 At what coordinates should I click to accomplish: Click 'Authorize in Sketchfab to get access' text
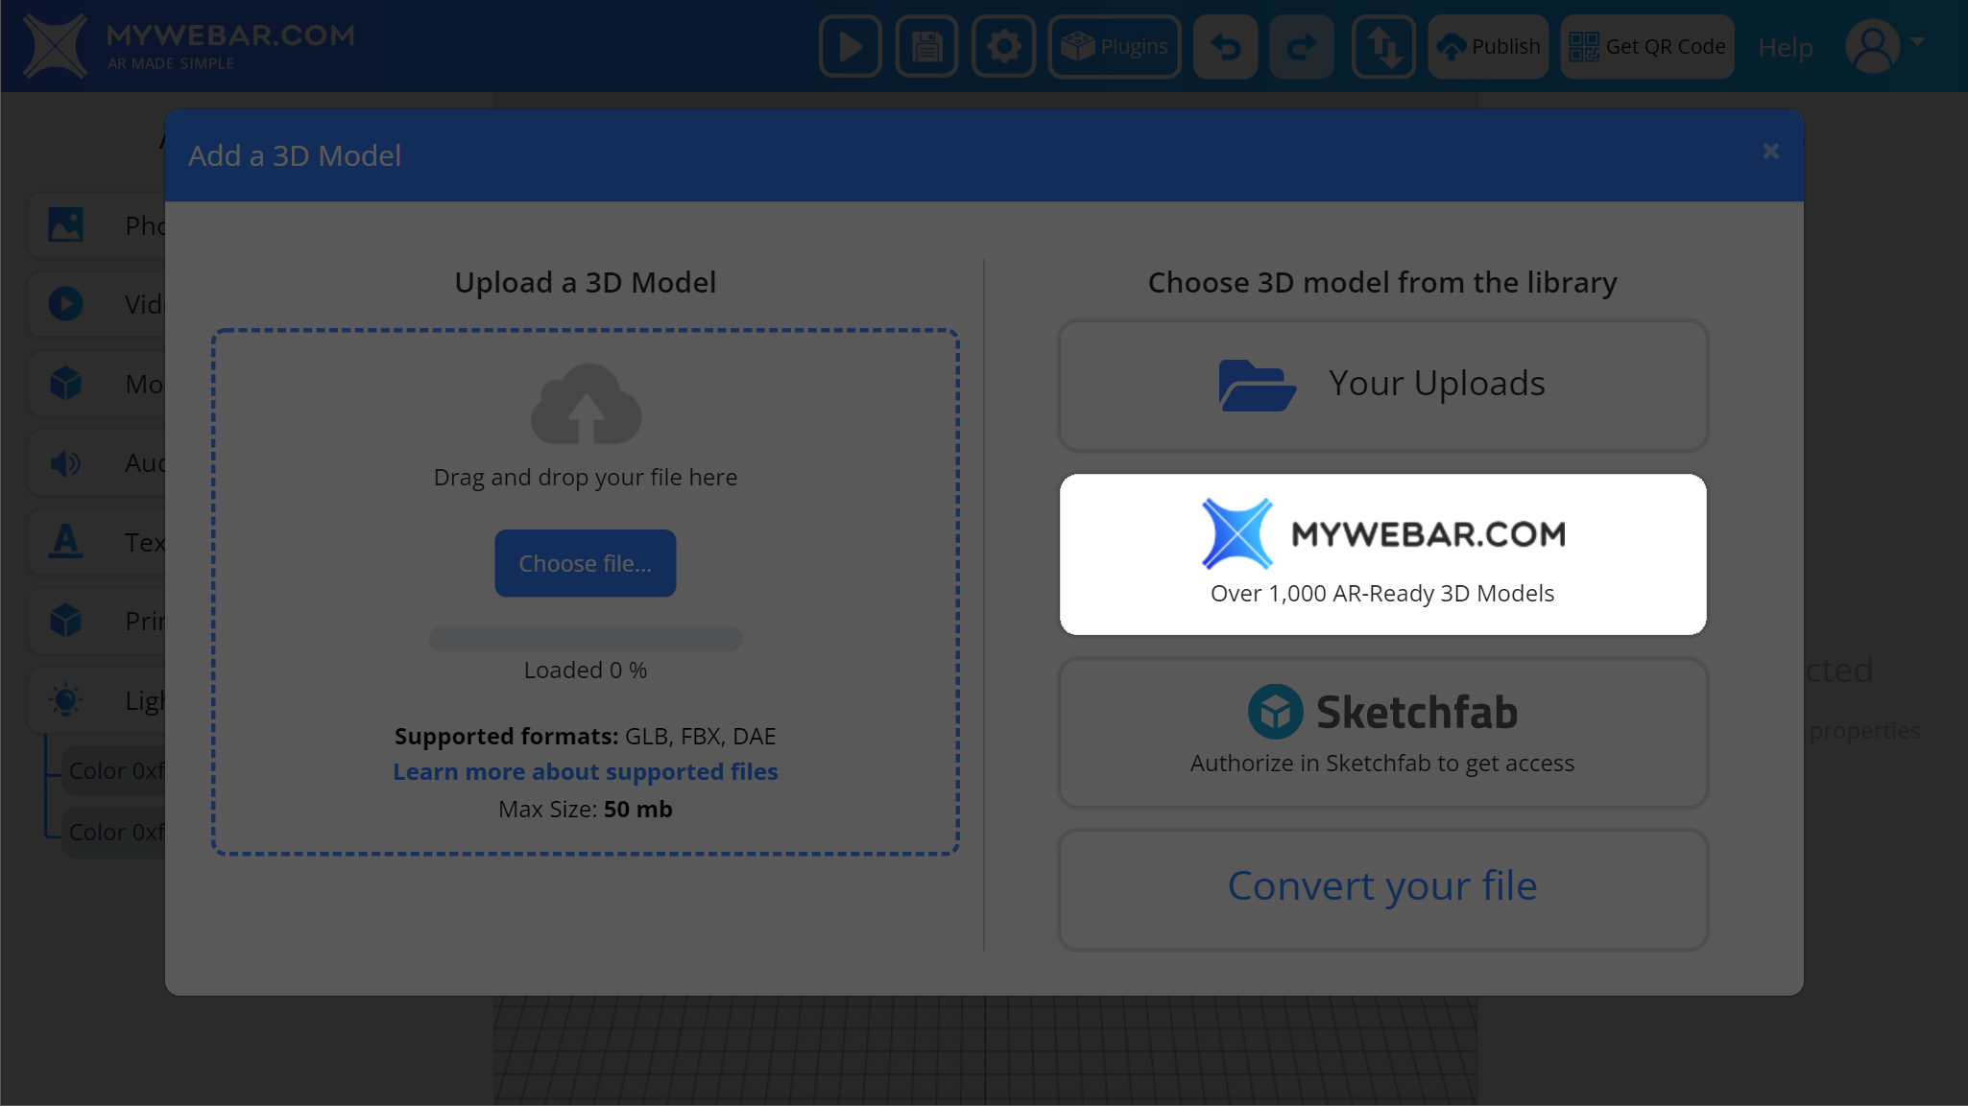(x=1382, y=763)
